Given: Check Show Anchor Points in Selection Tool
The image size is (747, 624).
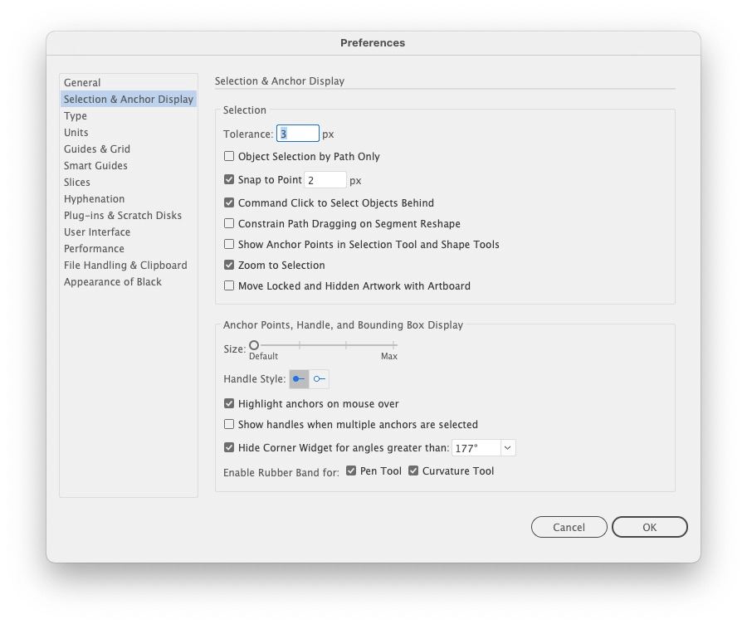Looking at the screenshot, I should (x=229, y=244).
